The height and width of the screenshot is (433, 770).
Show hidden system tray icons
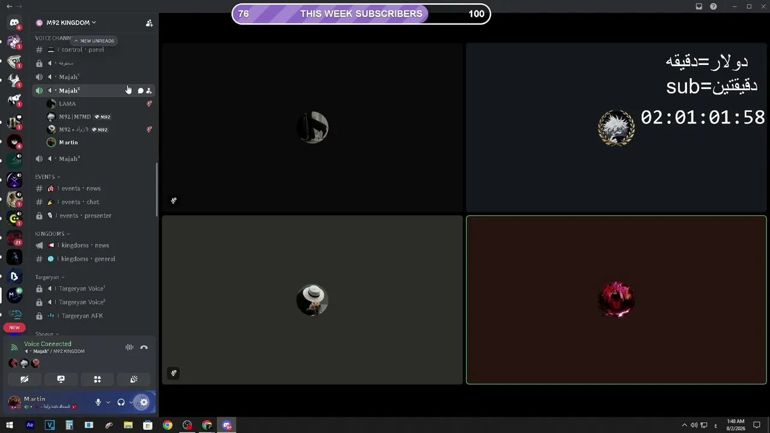pyautogui.click(x=684, y=425)
